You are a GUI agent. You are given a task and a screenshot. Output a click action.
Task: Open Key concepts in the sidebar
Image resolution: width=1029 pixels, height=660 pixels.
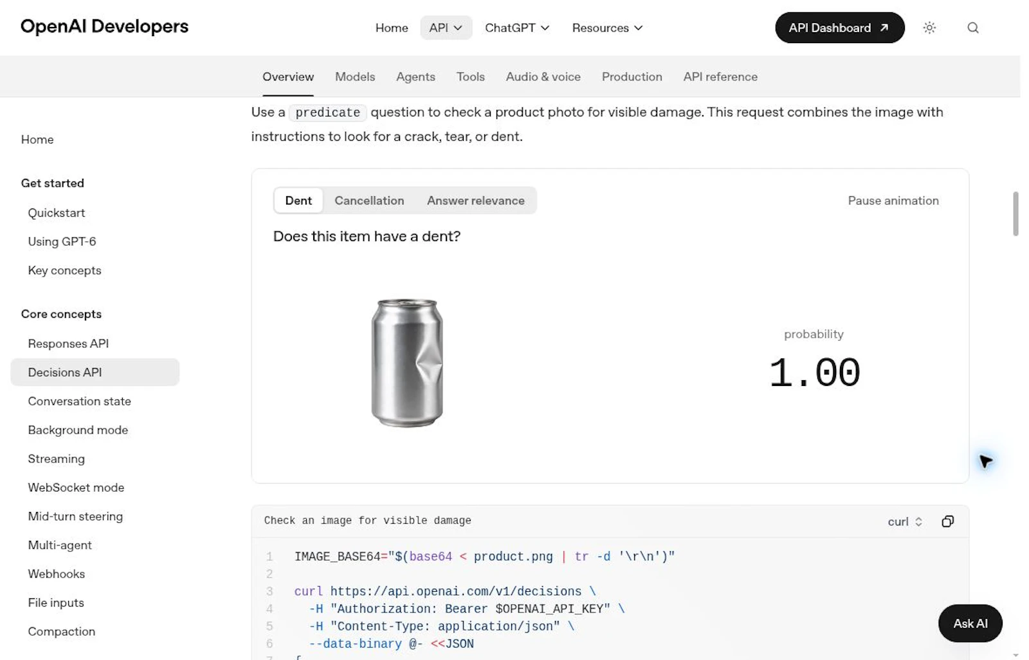point(64,271)
